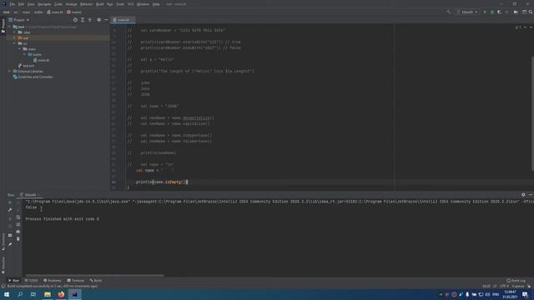Open the Edit menu

pyautogui.click(x=21, y=4)
